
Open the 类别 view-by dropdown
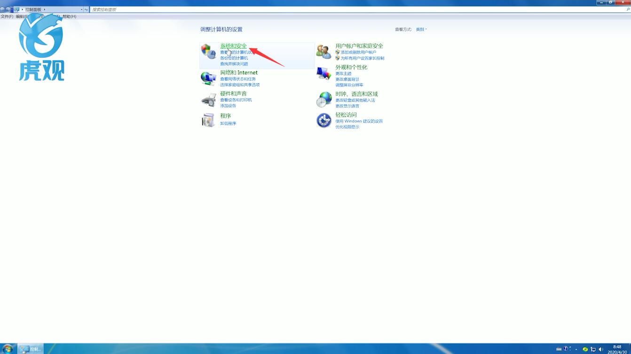coord(421,29)
